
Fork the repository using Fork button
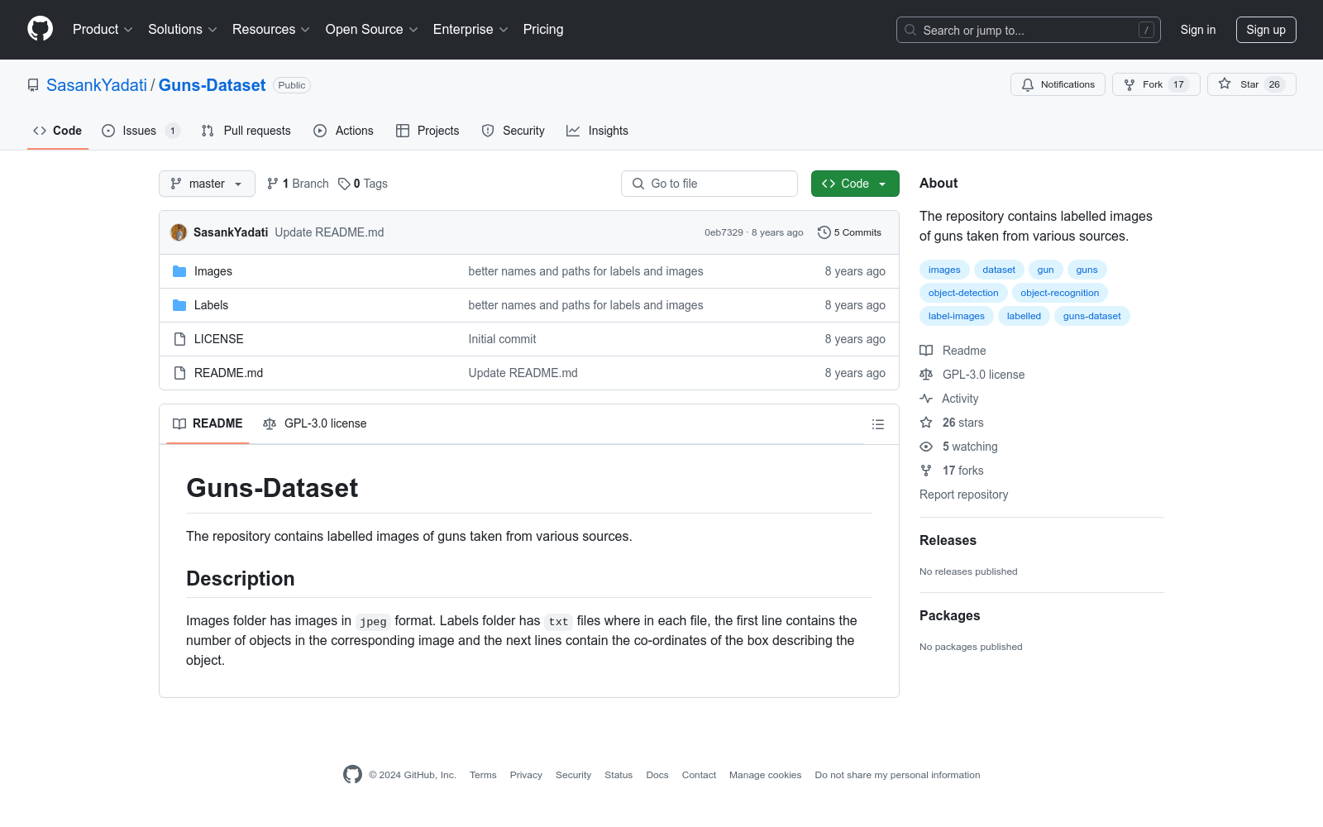[x=1156, y=84]
